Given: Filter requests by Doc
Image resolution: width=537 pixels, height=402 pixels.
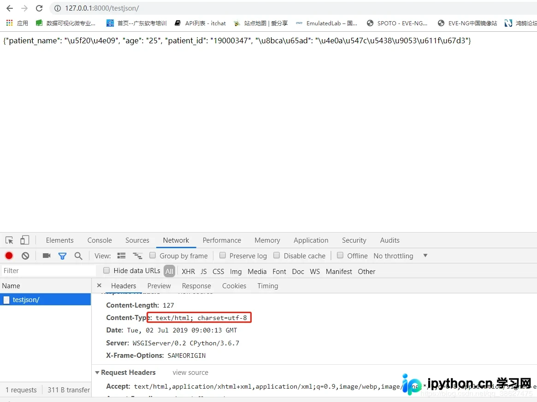Looking at the screenshot, I should pyautogui.click(x=298, y=271).
